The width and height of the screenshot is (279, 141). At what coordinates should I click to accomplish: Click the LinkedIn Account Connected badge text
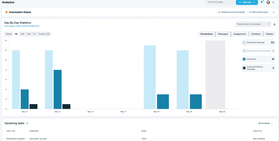click(233, 12)
